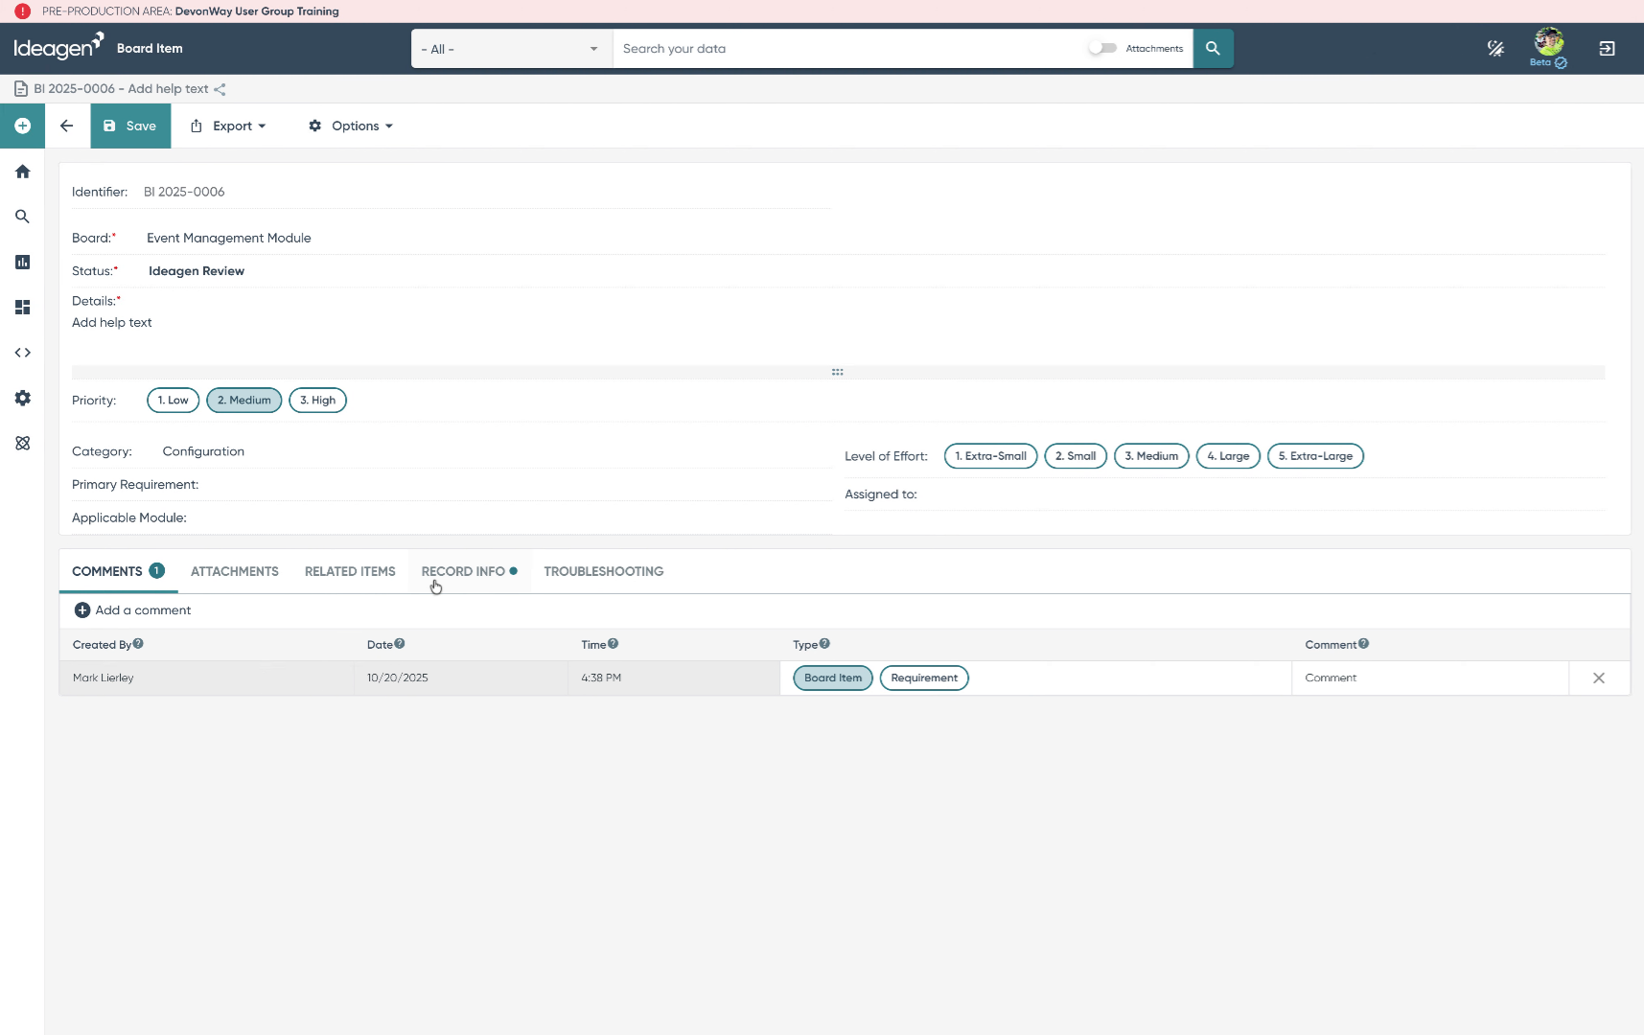Delete the Mark Lierley comment row
This screenshot has width=1644, height=1035.
[1599, 678]
